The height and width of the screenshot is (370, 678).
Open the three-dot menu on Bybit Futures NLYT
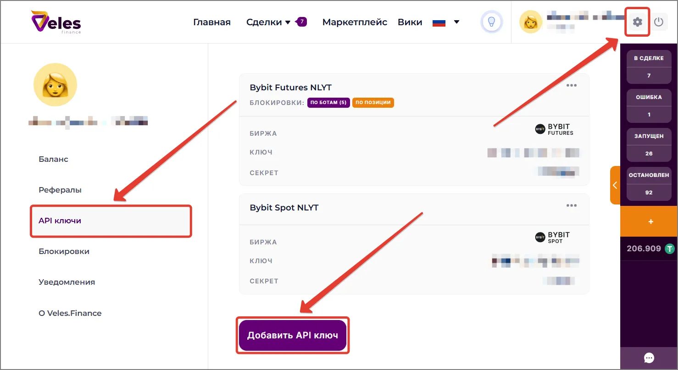tap(572, 85)
